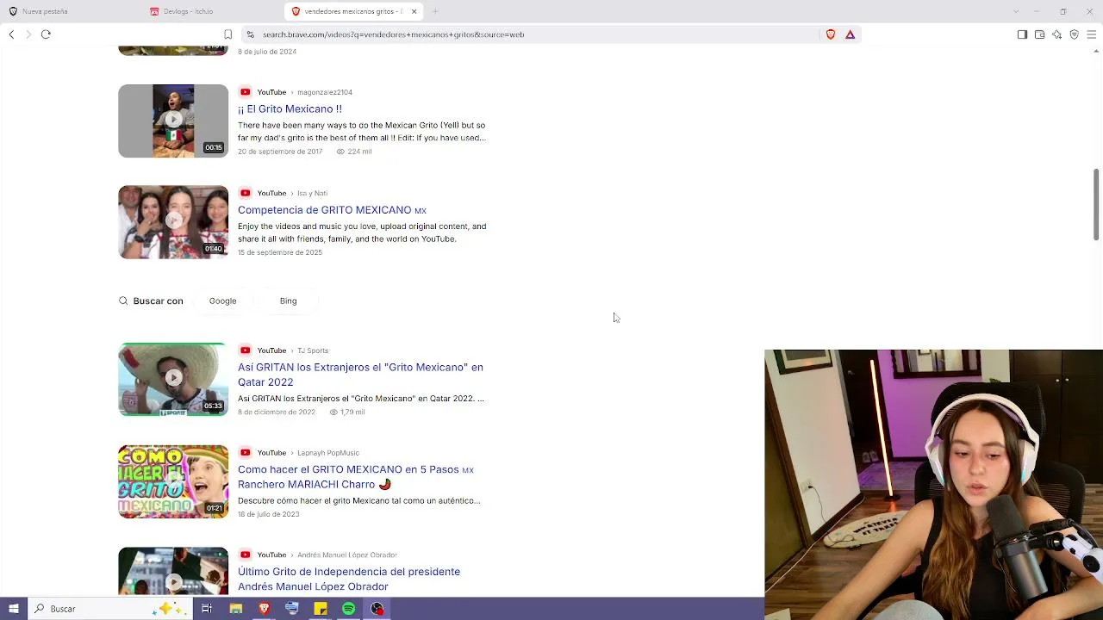1103x620 pixels.
Task: Open the tab search dropdown arrow
Action: point(1016,11)
